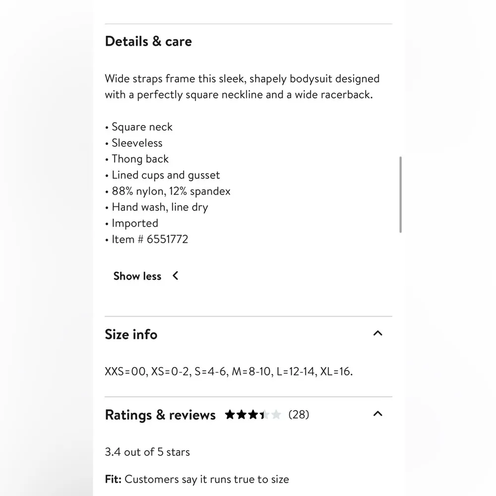Click the first star in the rating
This screenshot has width=496, height=496.
(230, 415)
